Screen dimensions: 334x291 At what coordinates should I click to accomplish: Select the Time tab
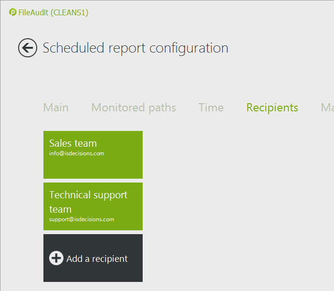(211, 108)
